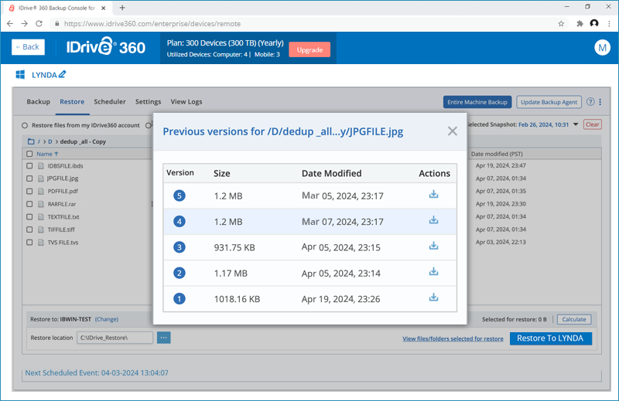
Task: Click Restore To LYNDA button
Action: pos(551,338)
